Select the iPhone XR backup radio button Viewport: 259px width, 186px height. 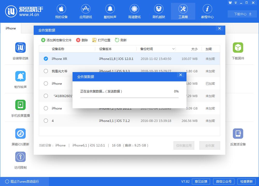(x=46, y=59)
